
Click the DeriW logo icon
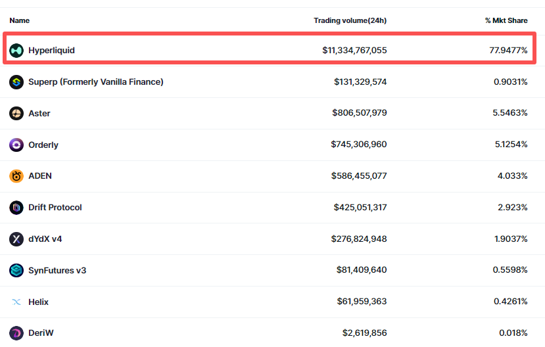pos(16,333)
